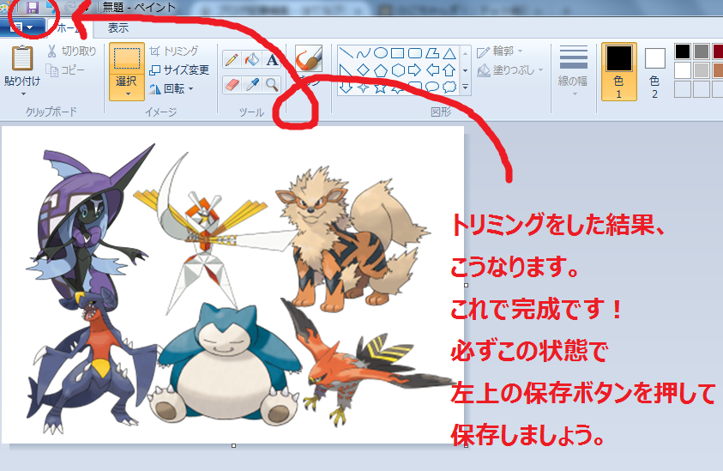The image size is (723, 471).
Task: Choose the Rounded rectangle shape
Action: coord(415,53)
